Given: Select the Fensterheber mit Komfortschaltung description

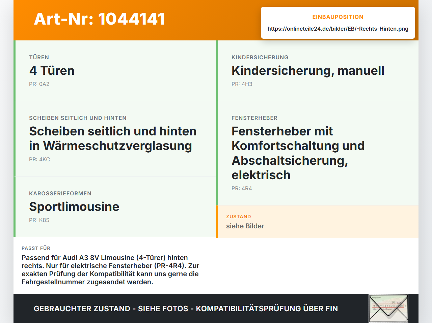Looking at the screenshot, I should pos(298,153).
